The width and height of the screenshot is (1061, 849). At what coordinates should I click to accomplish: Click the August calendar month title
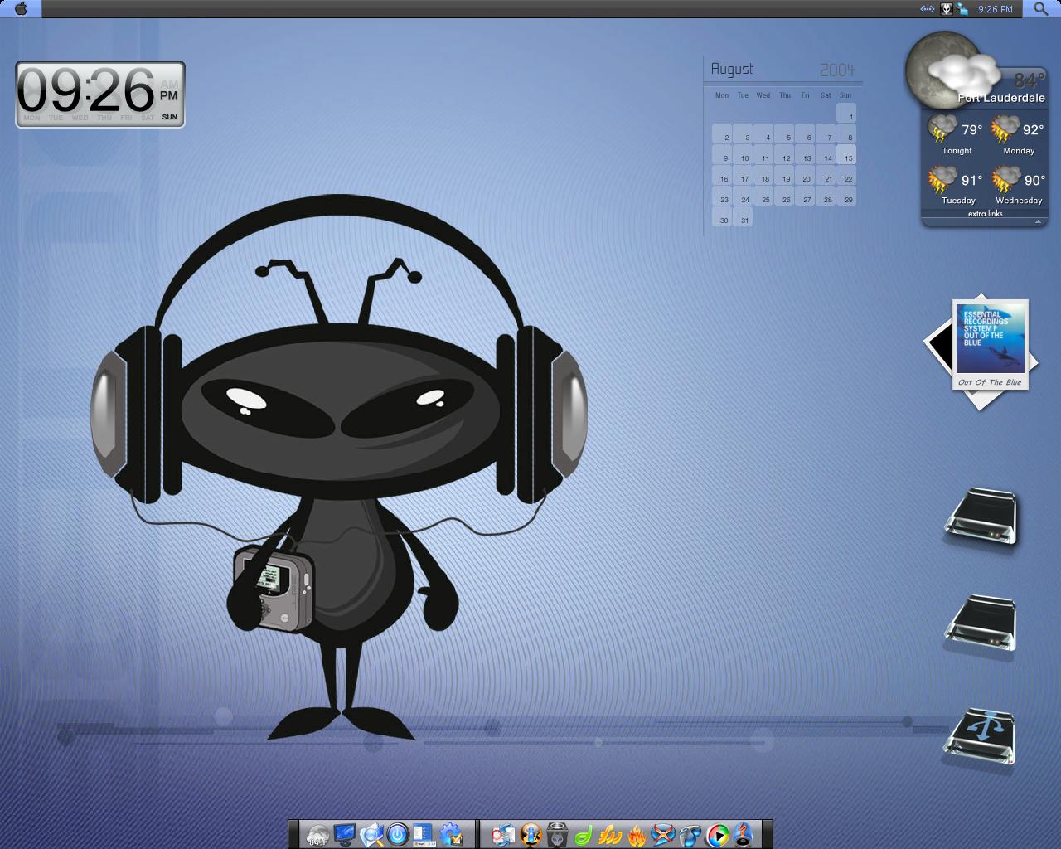pos(732,69)
